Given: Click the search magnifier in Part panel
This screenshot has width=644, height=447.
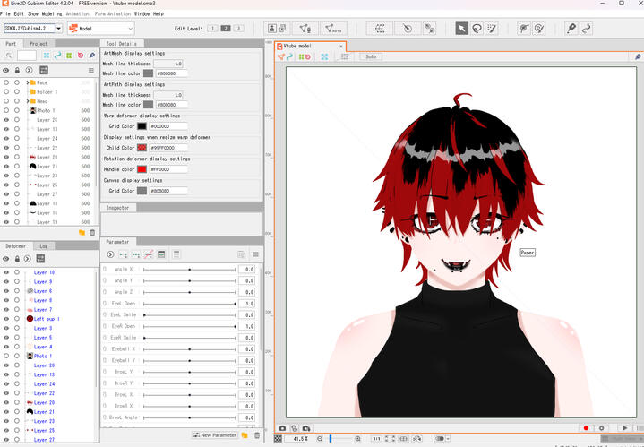Looking at the screenshot, I should point(8,56).
